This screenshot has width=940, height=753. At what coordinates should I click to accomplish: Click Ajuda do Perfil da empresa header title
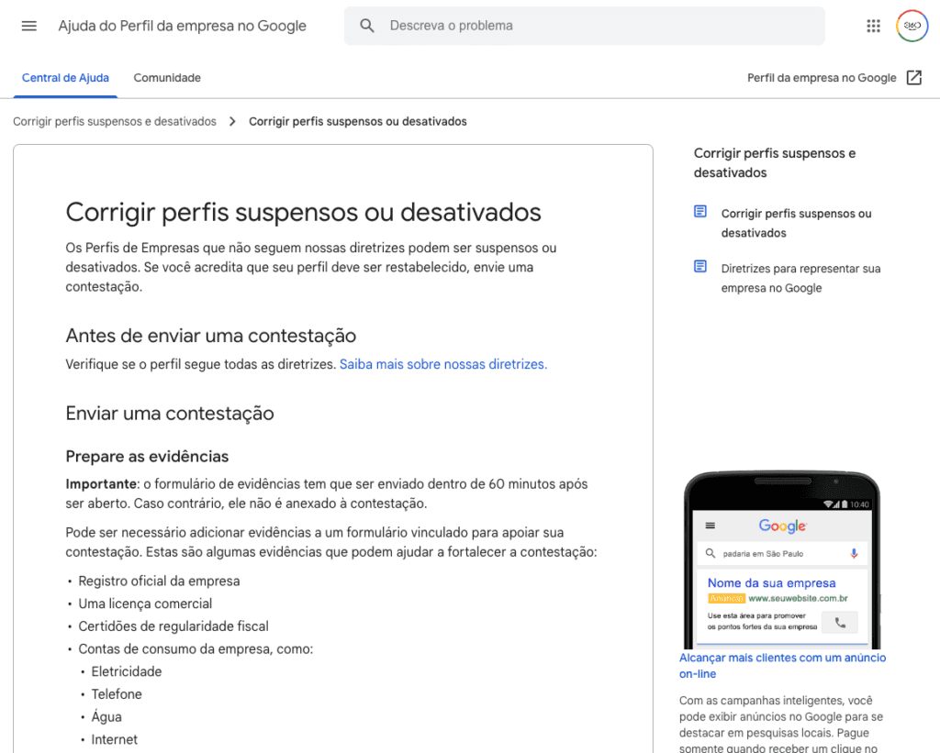(x=182, y=26)
